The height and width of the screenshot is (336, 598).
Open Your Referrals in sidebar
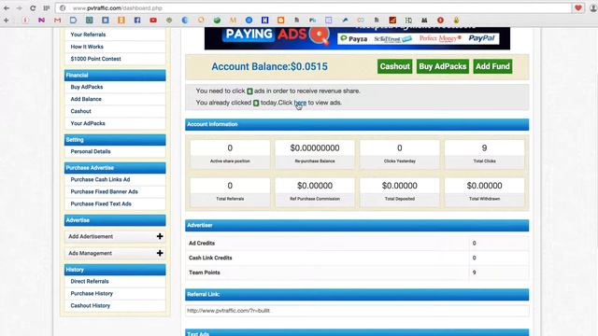tap(88, 35)
